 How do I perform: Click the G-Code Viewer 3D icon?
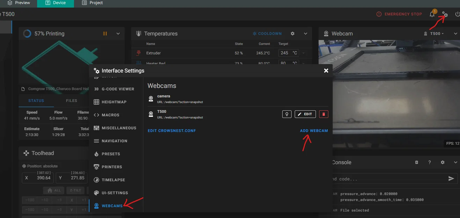(96, 89)
